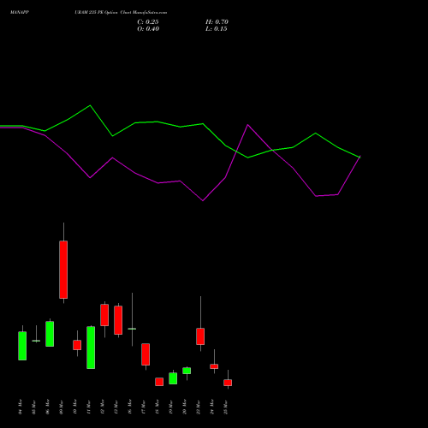Click the 'C: 0.25' close value
The height and width of the screenshot is (428, 428).
(x=148, y=22)
